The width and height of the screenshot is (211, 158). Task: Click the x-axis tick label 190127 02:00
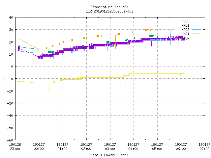(86, 147)
